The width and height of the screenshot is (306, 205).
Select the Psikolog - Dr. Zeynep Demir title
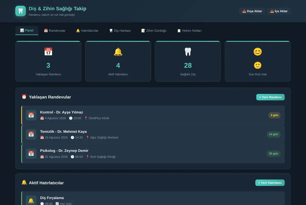click(64, 151)
